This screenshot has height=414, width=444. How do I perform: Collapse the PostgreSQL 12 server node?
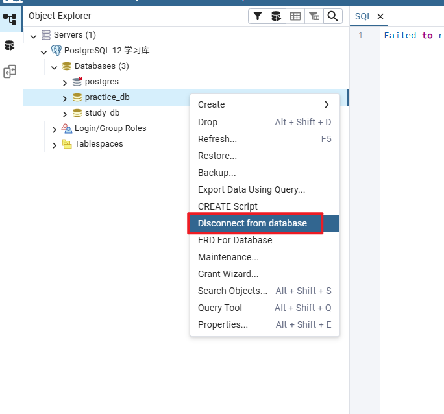pyautogui.click(x=43, y=52)
